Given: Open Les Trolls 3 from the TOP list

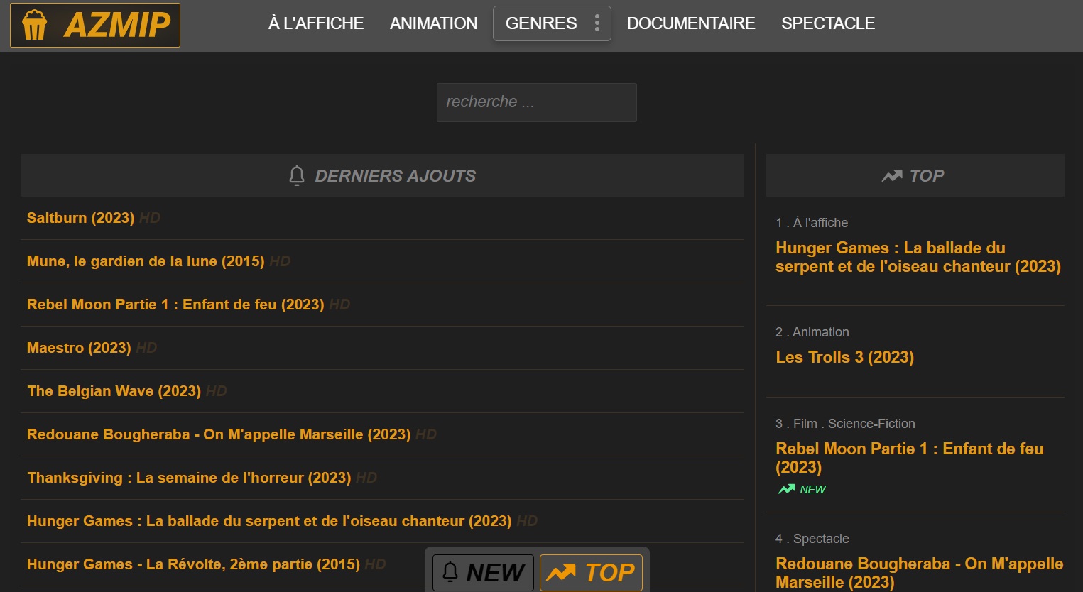Looking at the screenshot, I should pos(844,357).
